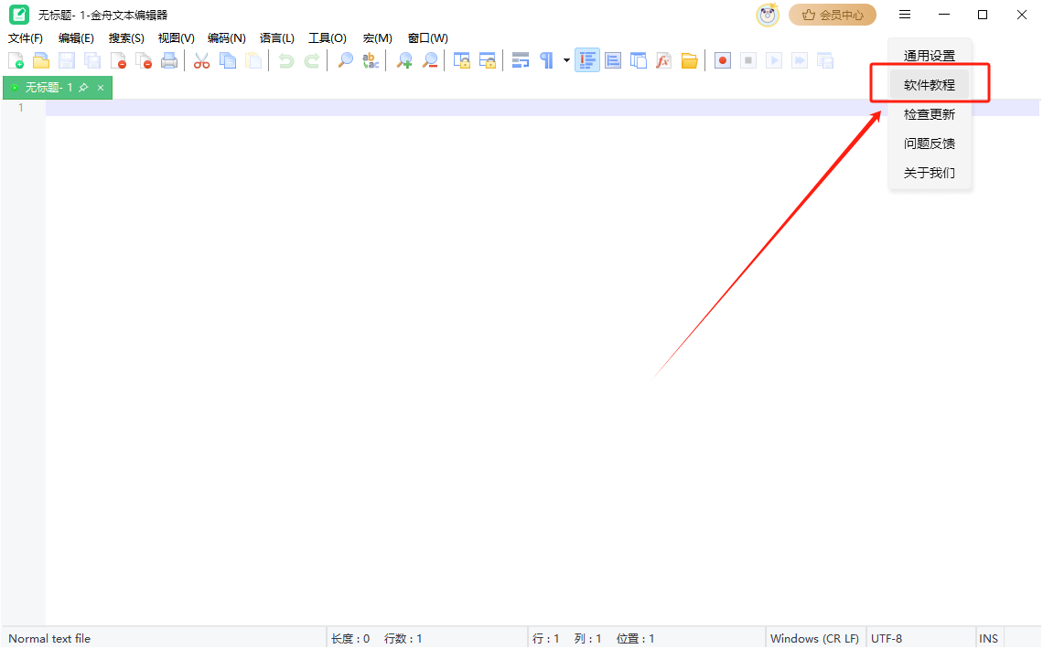Click the Save file toolbar icon
1043x649 pixels.
coord(67,61)
